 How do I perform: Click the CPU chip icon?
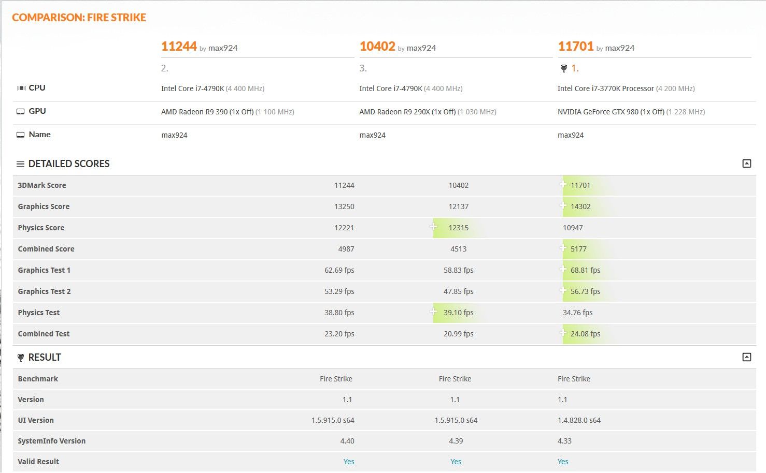(21, 88)
